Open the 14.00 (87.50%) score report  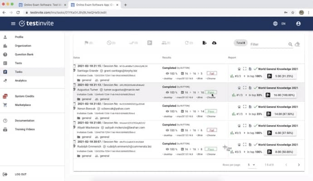pyautogui.click(x=280, y=114)
